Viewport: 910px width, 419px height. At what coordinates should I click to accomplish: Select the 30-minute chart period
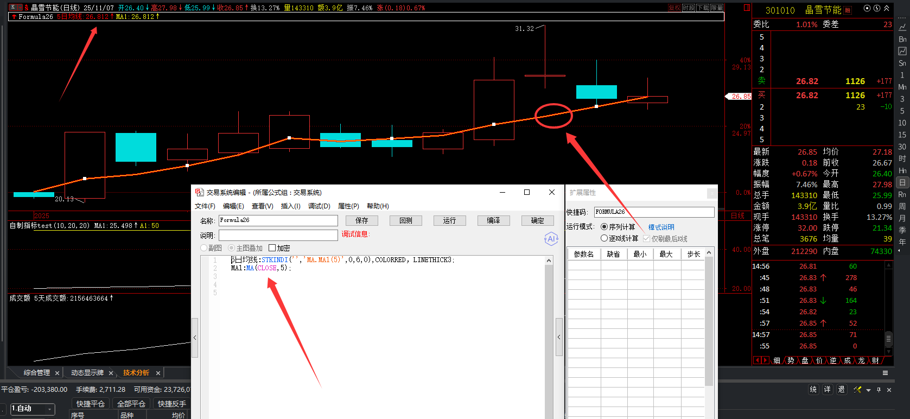pyautogui.click(x=902, y=147)
